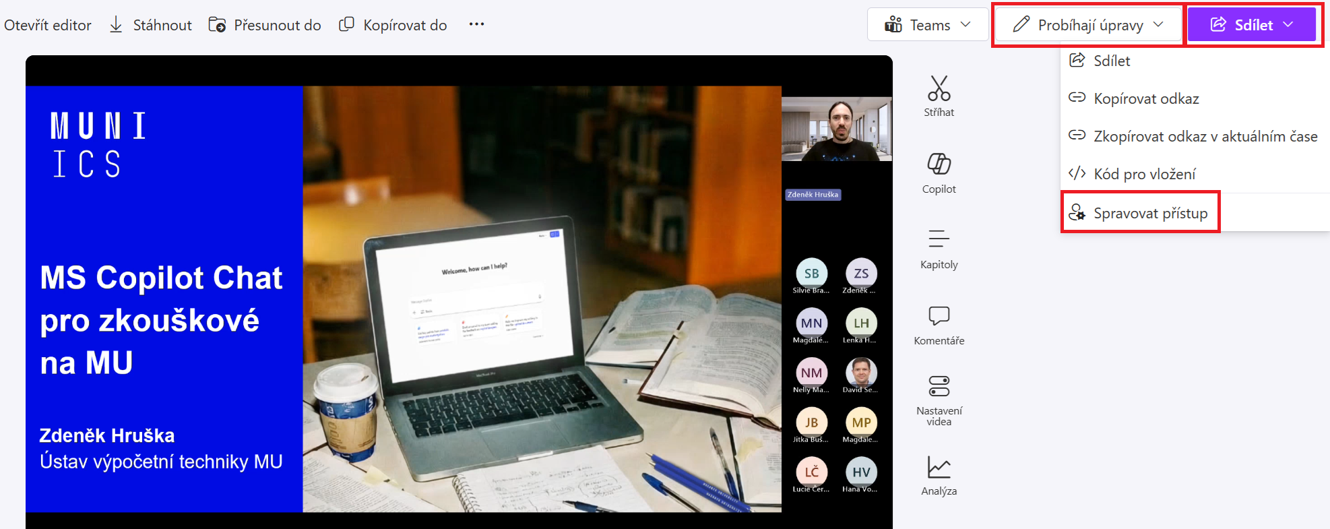Click the Stáhnout download icon
1330x529 pixels.
coord(116,25)
